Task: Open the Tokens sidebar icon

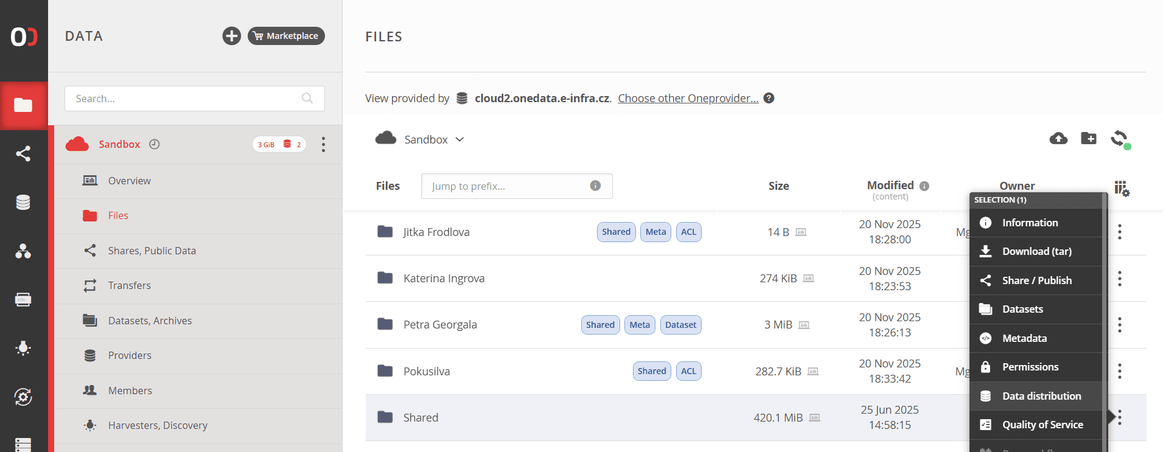Action: (x=23, y=299)
